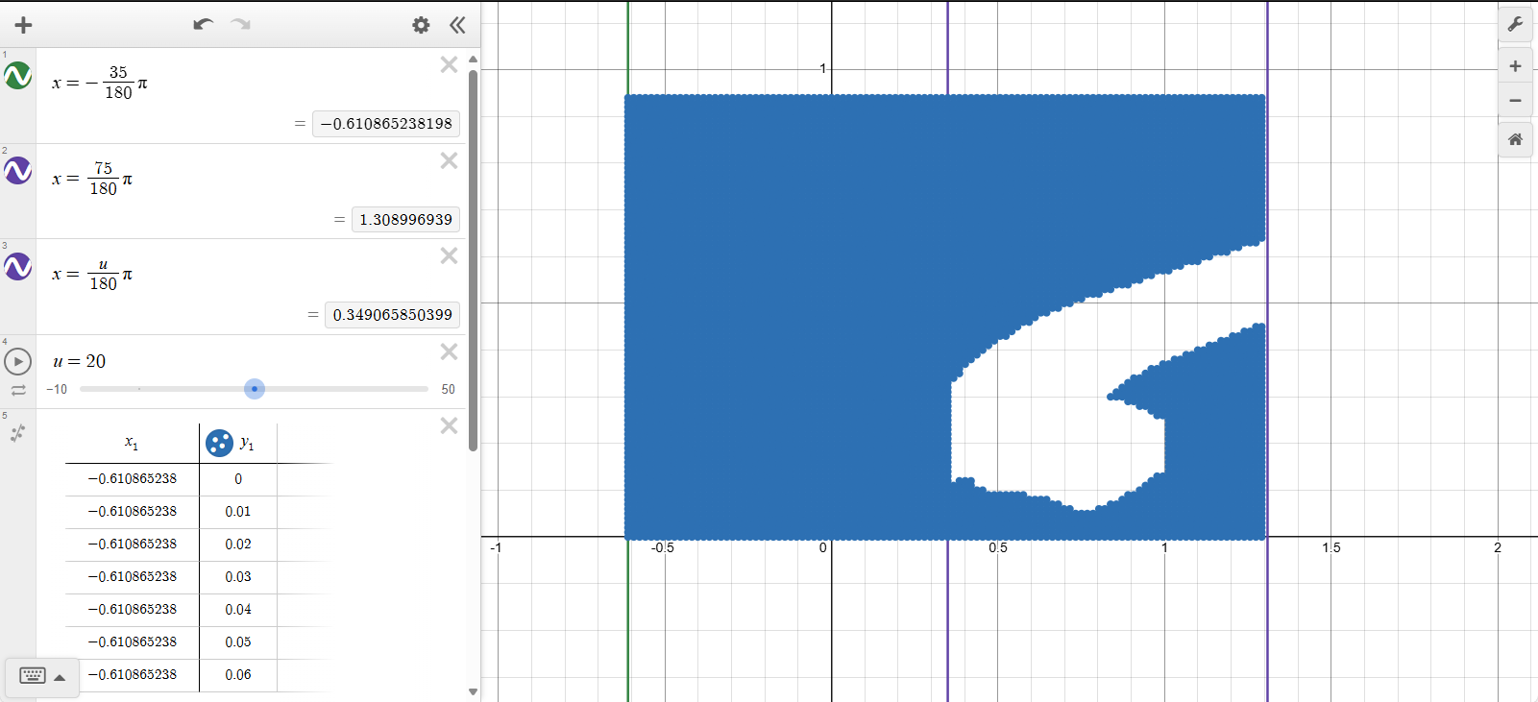Zoom out of the graph
This screenshot has height=702, width=1538.
click(1515, 101)
